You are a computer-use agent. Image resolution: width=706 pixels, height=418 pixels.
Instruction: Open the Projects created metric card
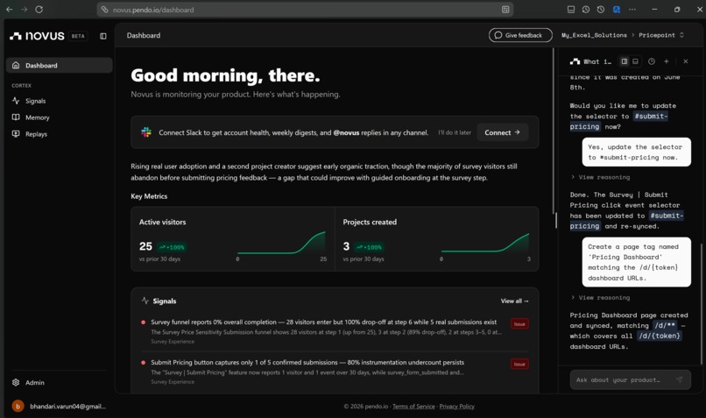[437, 239]
